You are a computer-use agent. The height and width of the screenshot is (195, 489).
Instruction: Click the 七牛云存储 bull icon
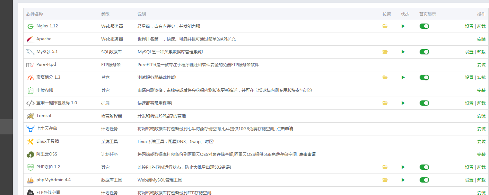(30, 129)
